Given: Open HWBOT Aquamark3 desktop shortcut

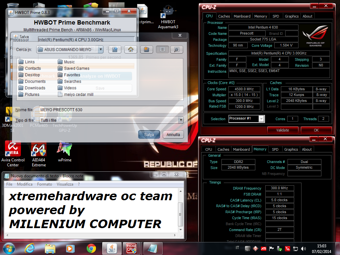Looking at the screenshot, I should tap(168, 17).
